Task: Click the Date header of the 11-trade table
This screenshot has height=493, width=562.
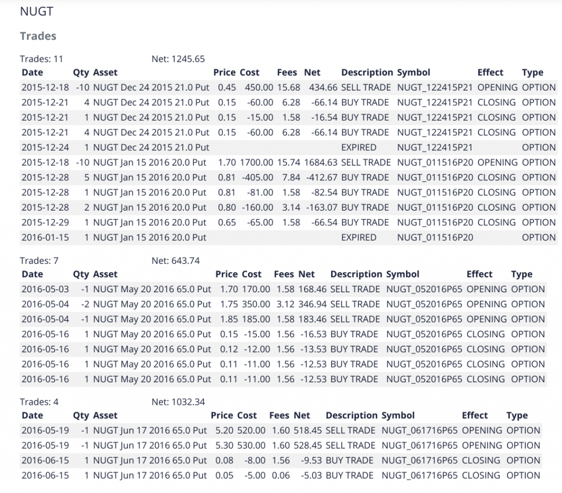Action: coord(32,72)
